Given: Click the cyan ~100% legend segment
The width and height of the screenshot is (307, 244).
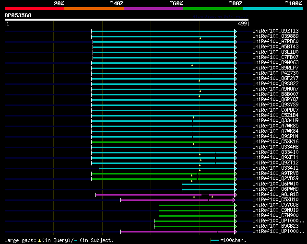Looking at the screenshot, I should [x=273, y=9].
